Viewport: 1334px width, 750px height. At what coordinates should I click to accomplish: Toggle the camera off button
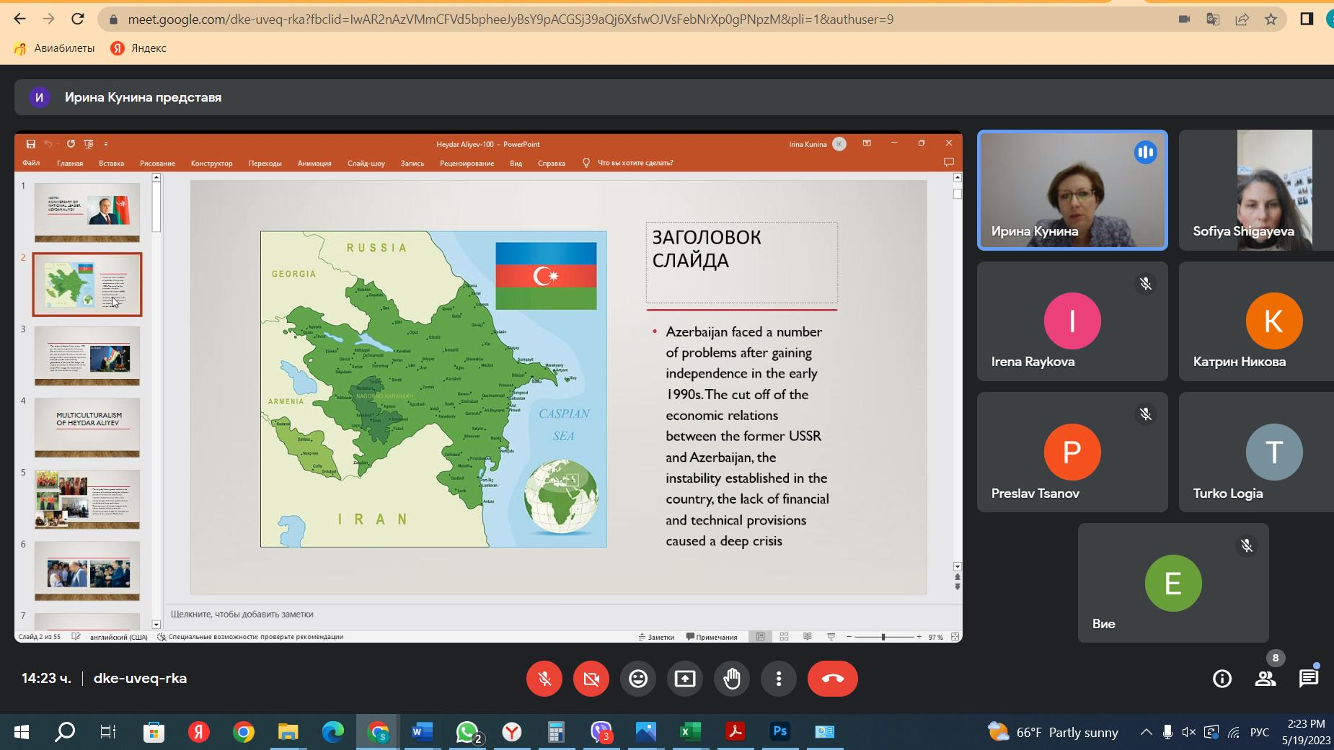[591, 679]
